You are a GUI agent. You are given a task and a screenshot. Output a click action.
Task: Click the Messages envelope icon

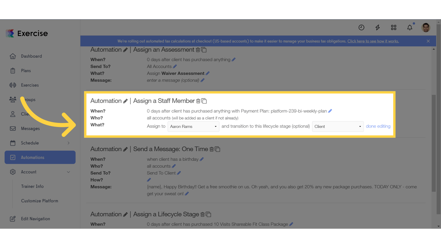[x=13, y=128]
